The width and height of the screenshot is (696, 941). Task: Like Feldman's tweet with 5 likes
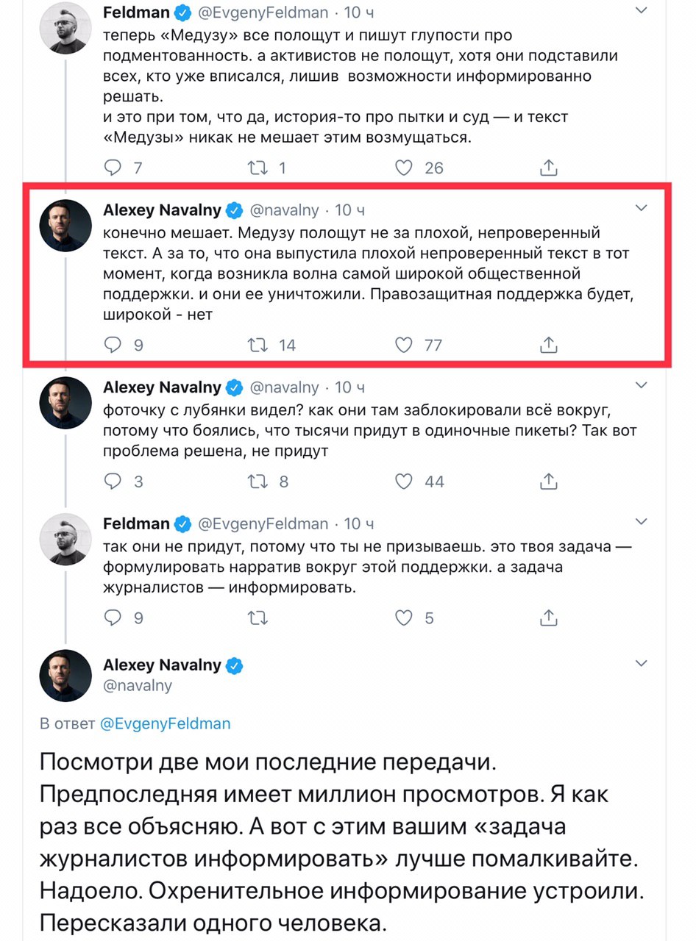pos(404,618)
